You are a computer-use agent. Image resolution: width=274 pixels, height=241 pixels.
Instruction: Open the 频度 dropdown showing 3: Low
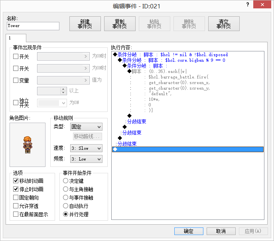[x=86, y=159]
